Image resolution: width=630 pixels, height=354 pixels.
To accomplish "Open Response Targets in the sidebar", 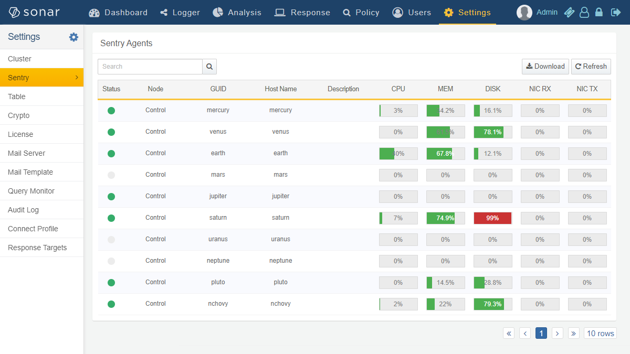I will pos(41,248).
